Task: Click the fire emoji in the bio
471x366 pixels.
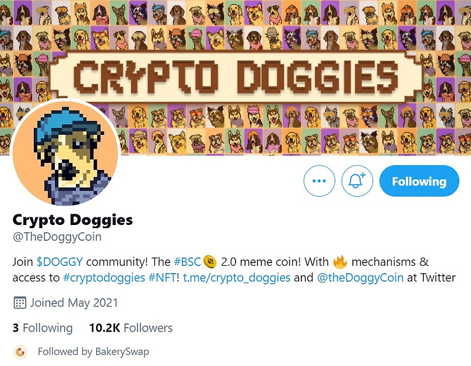Action: (x=340, y=262)
